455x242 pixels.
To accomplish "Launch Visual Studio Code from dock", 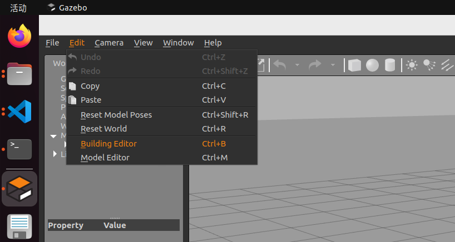I will (x=19, y=112).
